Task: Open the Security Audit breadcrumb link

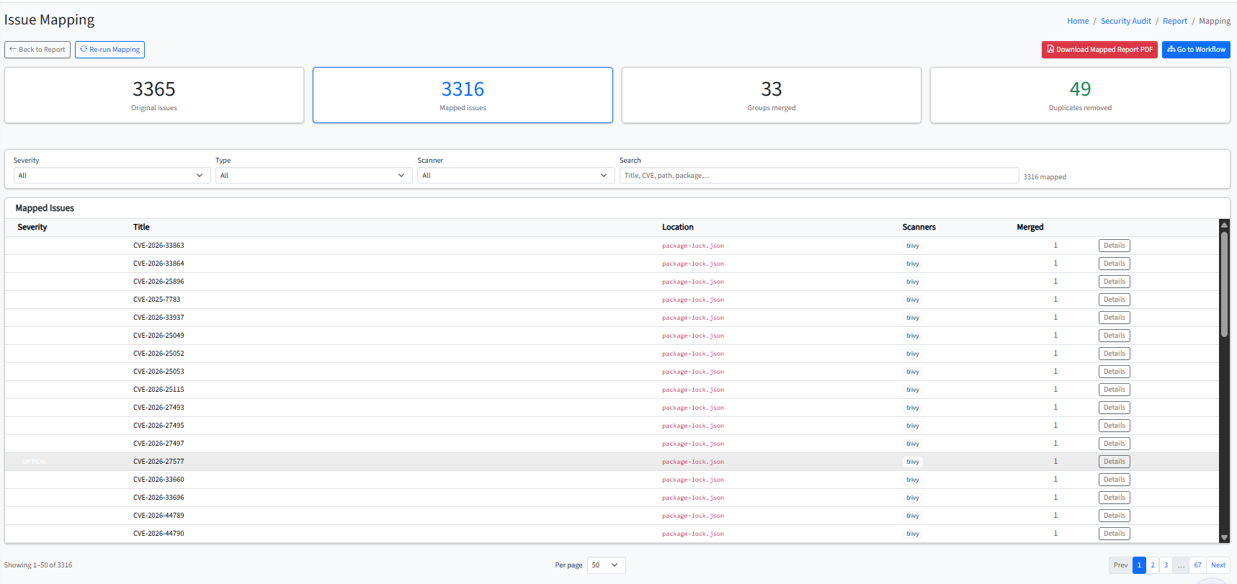Action: point(1125,21)
